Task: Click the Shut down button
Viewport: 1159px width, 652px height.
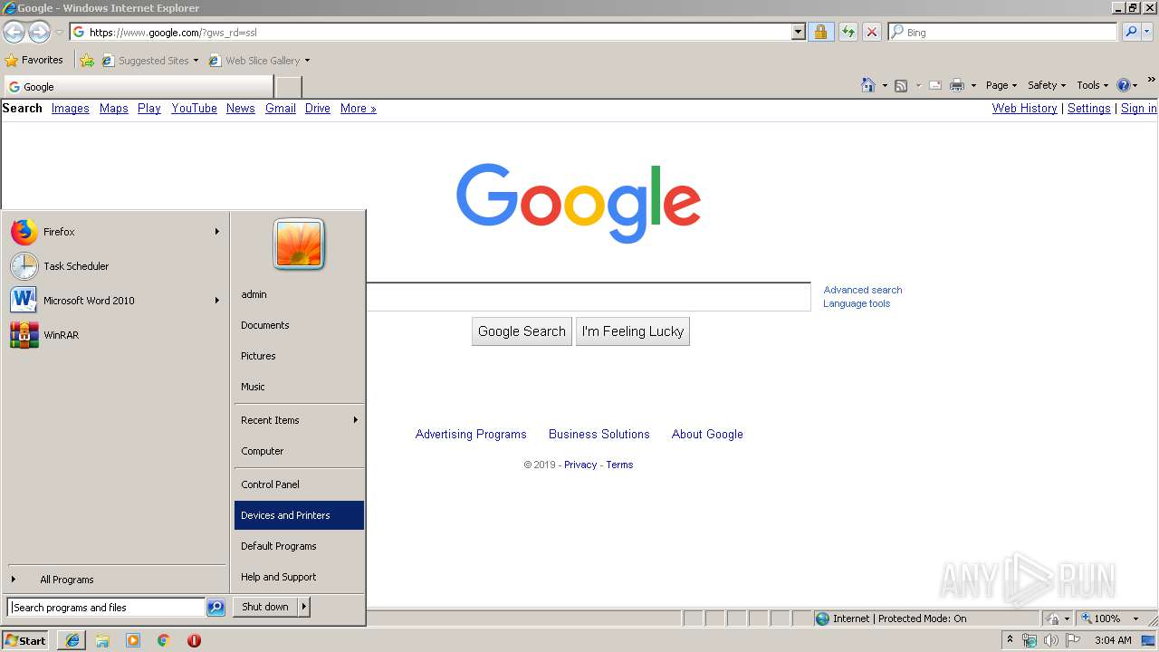Action: coord(265,607)
